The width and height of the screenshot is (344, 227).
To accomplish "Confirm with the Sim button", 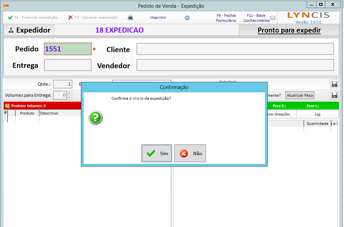I will click(x=157, y=153).
